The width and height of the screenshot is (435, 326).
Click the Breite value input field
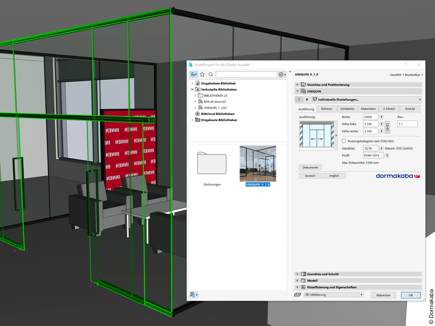click(370, 117)
